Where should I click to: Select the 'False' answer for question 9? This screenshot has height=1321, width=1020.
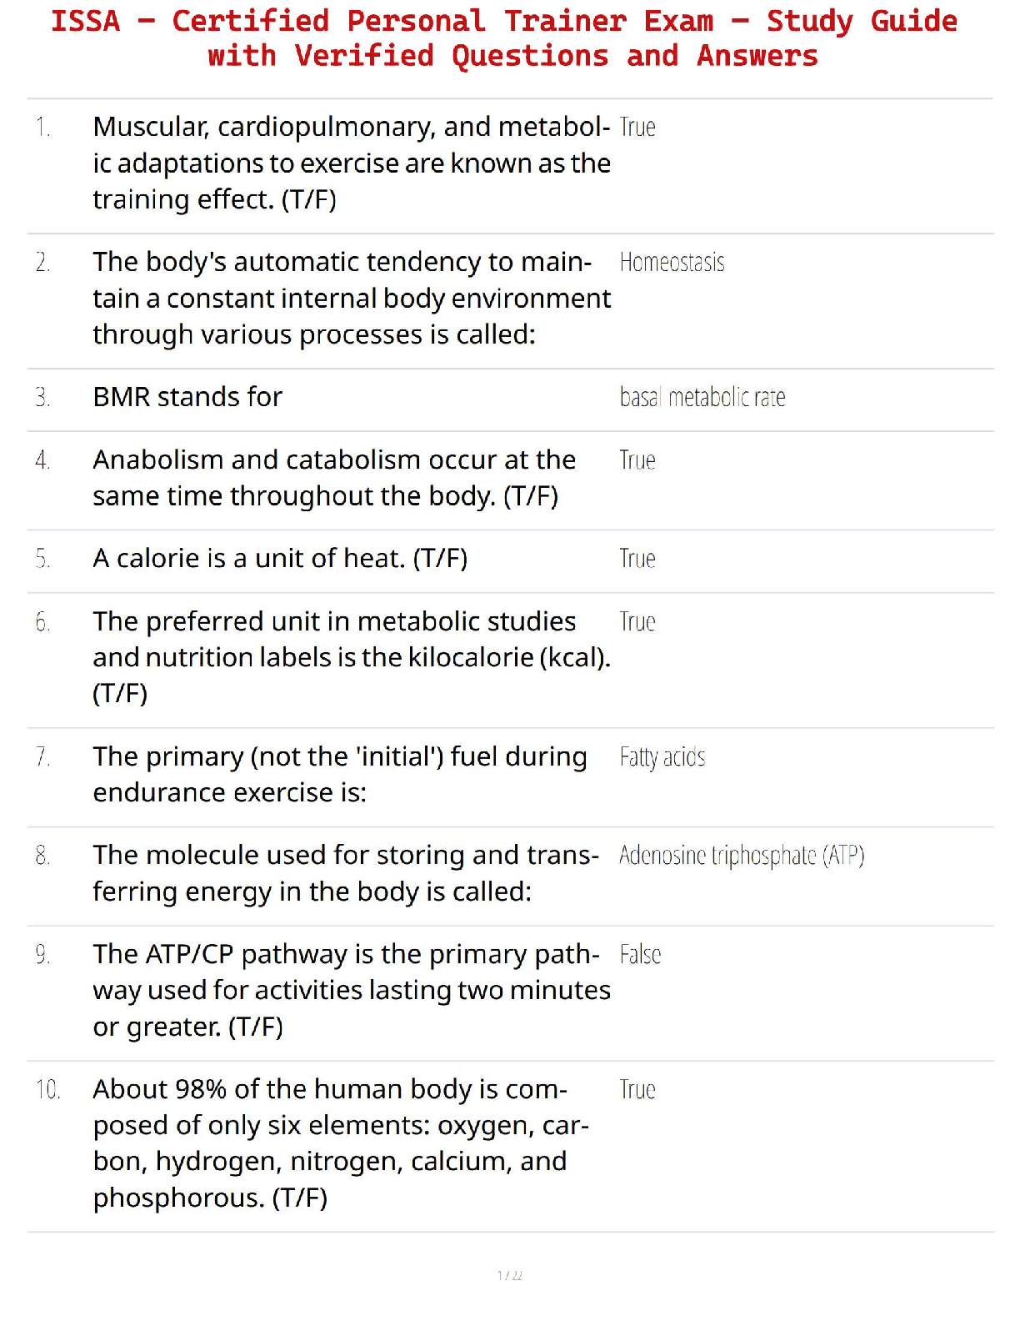coord(640,955)
